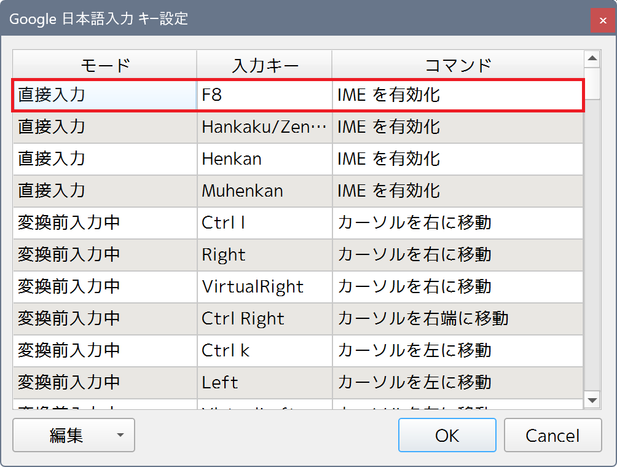The width and height of the screenshot is (617, 467).
Task: Select 変換前入力中 in the Ctrl l row
Action: click(105, 223)
